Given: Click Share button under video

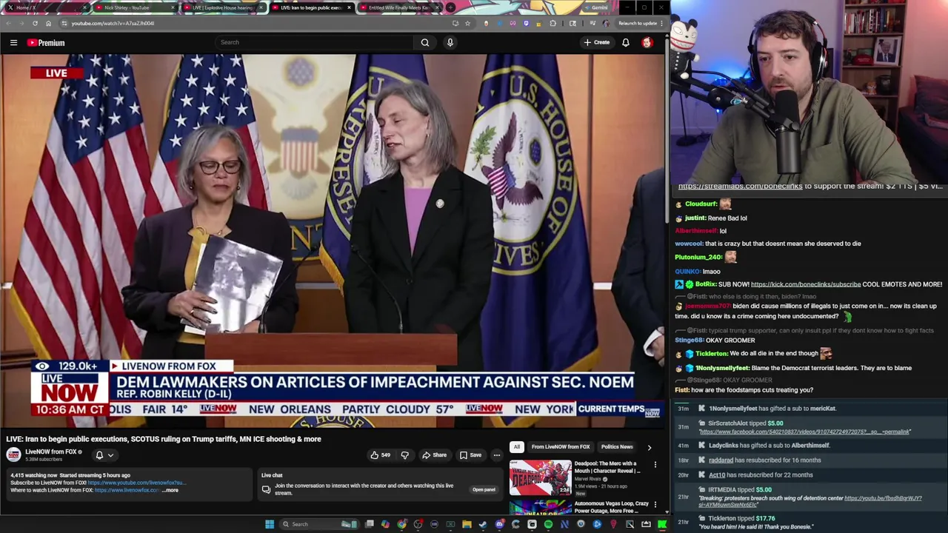Looking at the screenshot, I should click(x=434, y=455).
